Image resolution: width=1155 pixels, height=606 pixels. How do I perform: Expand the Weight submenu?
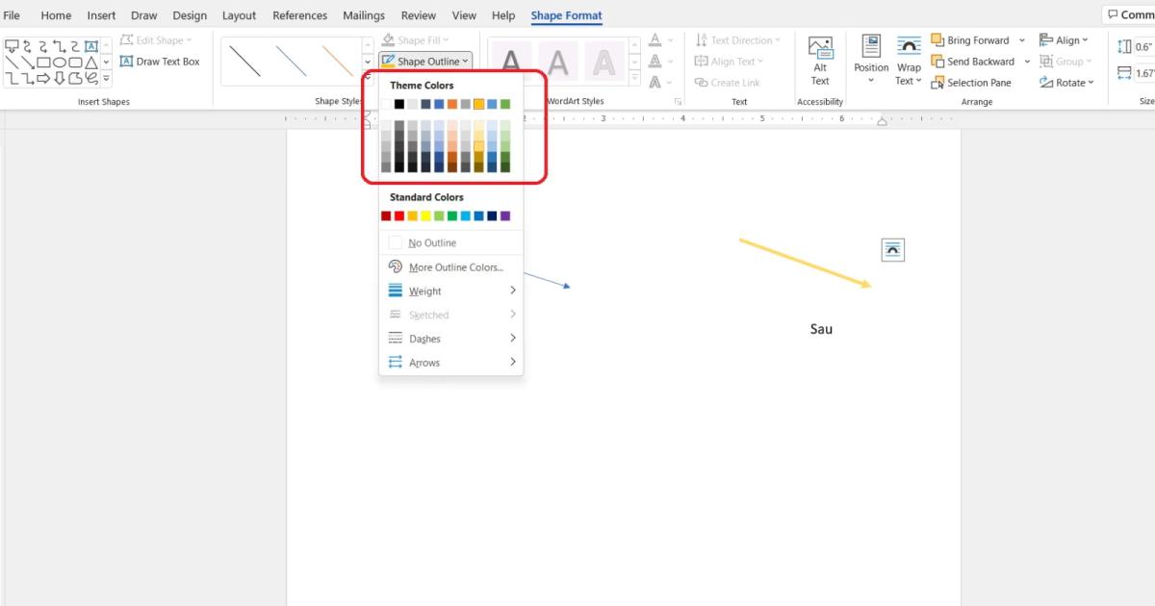[450, 291]
